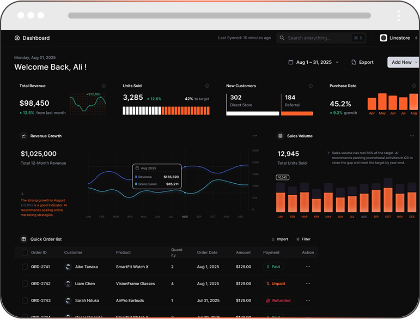Viewport: 420px width, 319px height.
Task: Click the Quick Order list table icon
Action: click(23, 239)
